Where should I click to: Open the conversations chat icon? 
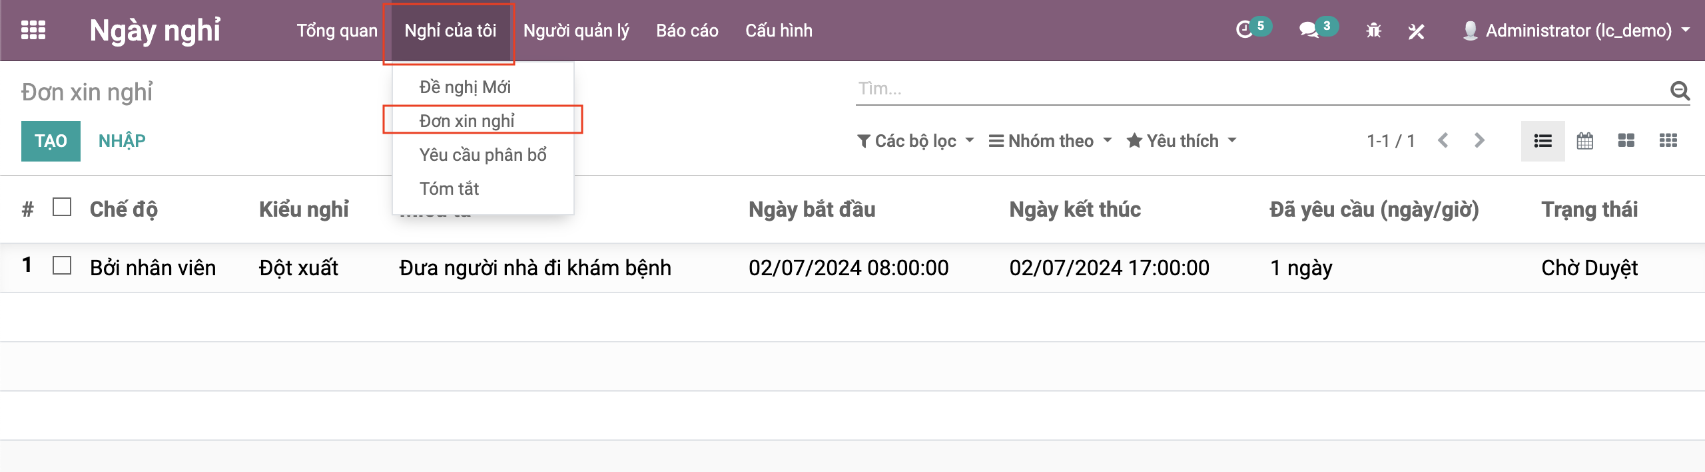(1309, 30)
